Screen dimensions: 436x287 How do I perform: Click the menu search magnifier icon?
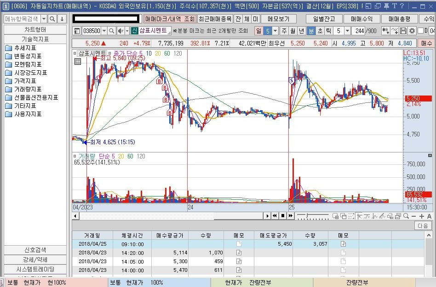(x=52, y=19)
